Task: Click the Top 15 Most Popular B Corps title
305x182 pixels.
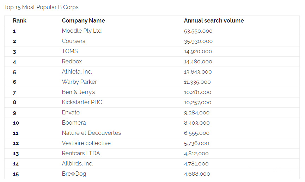Action: [41, 7]
